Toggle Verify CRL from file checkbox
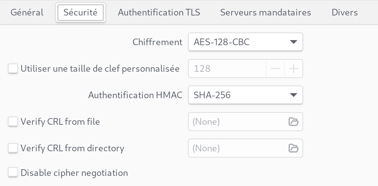 click(13, 122)
